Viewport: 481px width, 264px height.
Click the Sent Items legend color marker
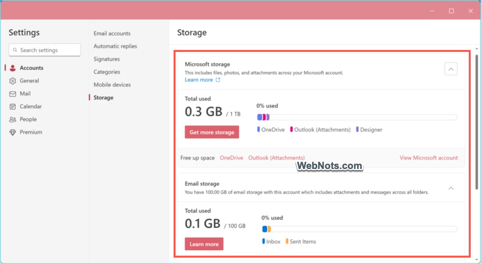tap(287, 241)
